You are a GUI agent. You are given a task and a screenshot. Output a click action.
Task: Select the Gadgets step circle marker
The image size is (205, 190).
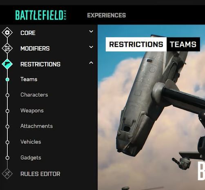7,158
